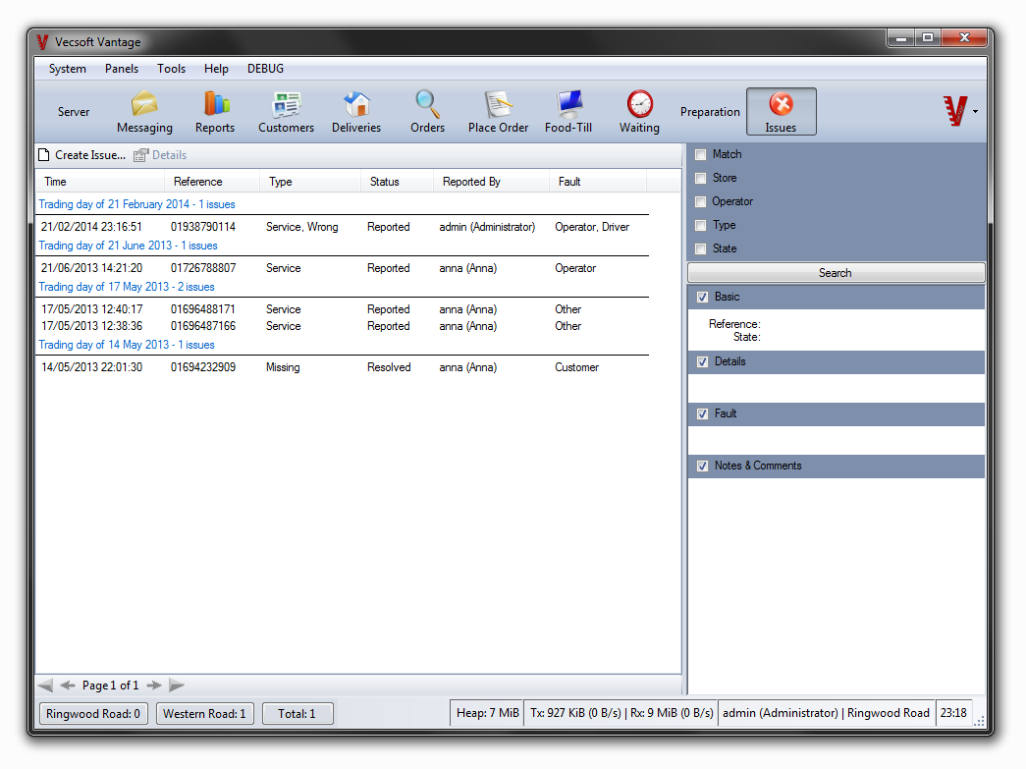The height and width of the screenshot is (769, 1026).
Task: Click the Place Order icon
Action: pos(498,104)
